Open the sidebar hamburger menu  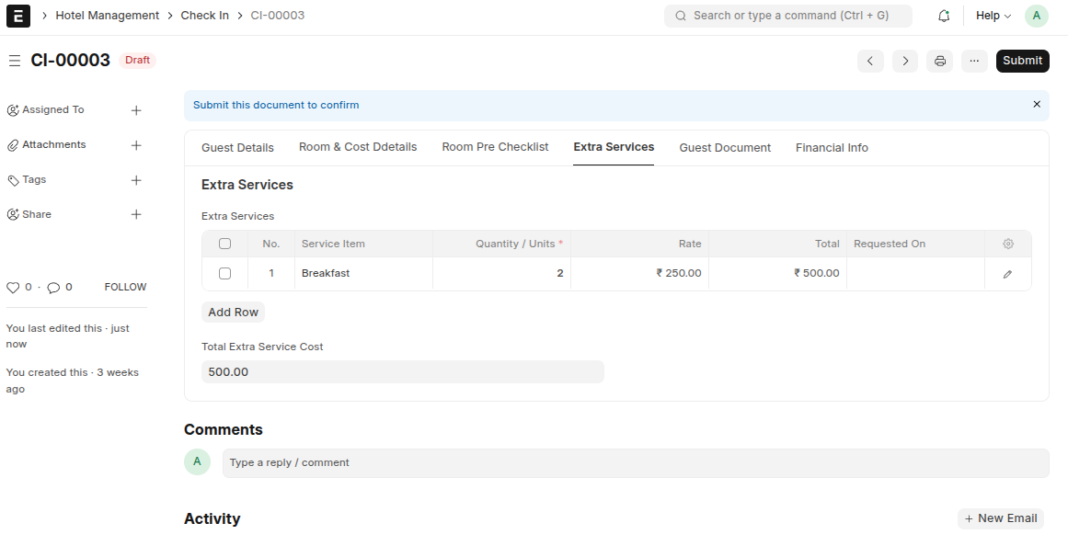click(x=15, y=61)
